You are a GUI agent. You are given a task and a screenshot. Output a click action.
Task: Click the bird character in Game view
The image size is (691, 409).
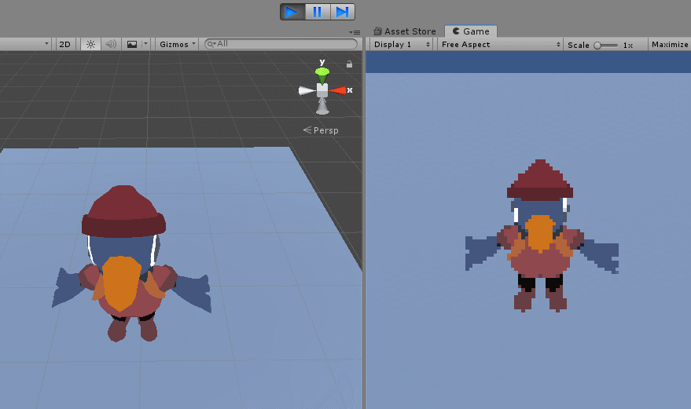[542, 236]
